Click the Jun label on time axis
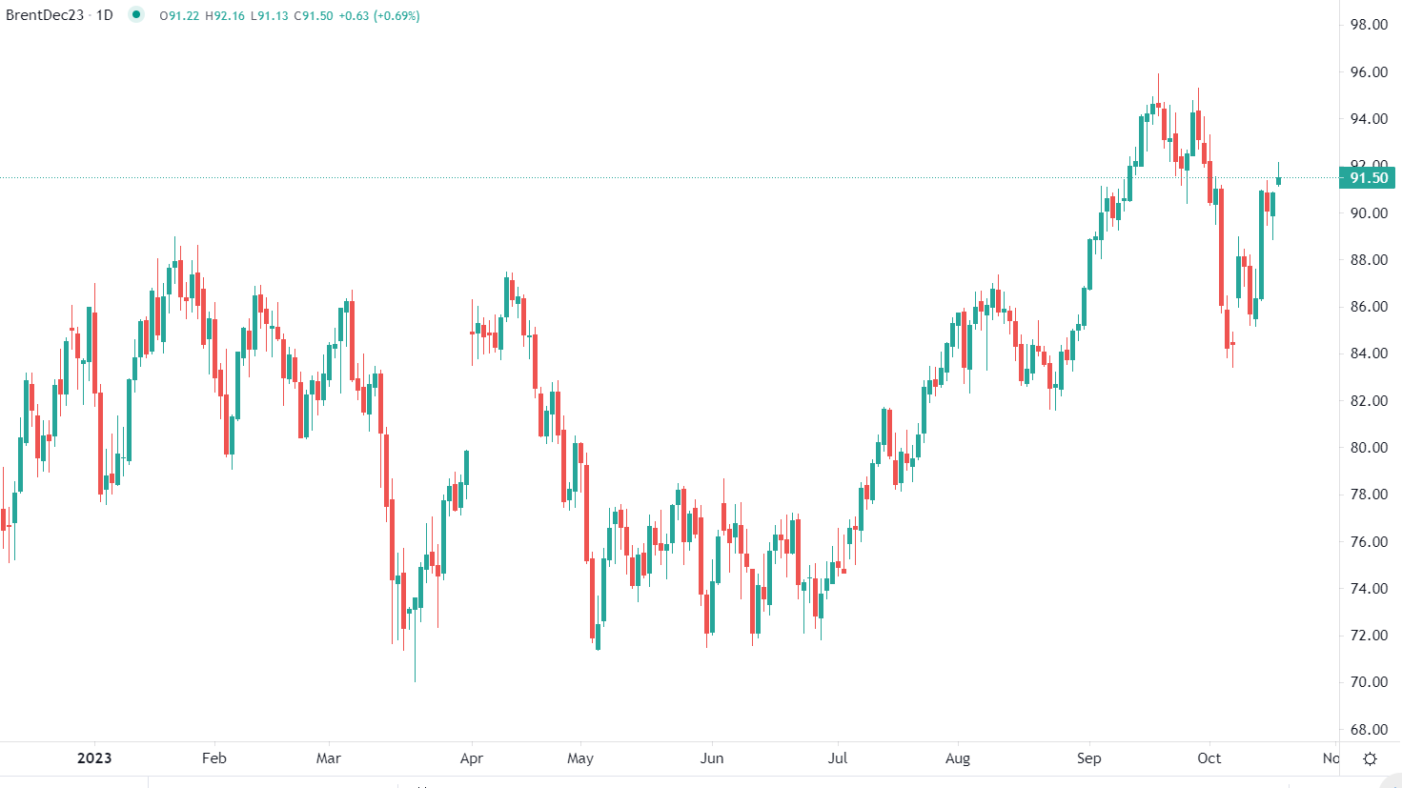The height and width of the screenshot is (788, 1402). (712, 758)
